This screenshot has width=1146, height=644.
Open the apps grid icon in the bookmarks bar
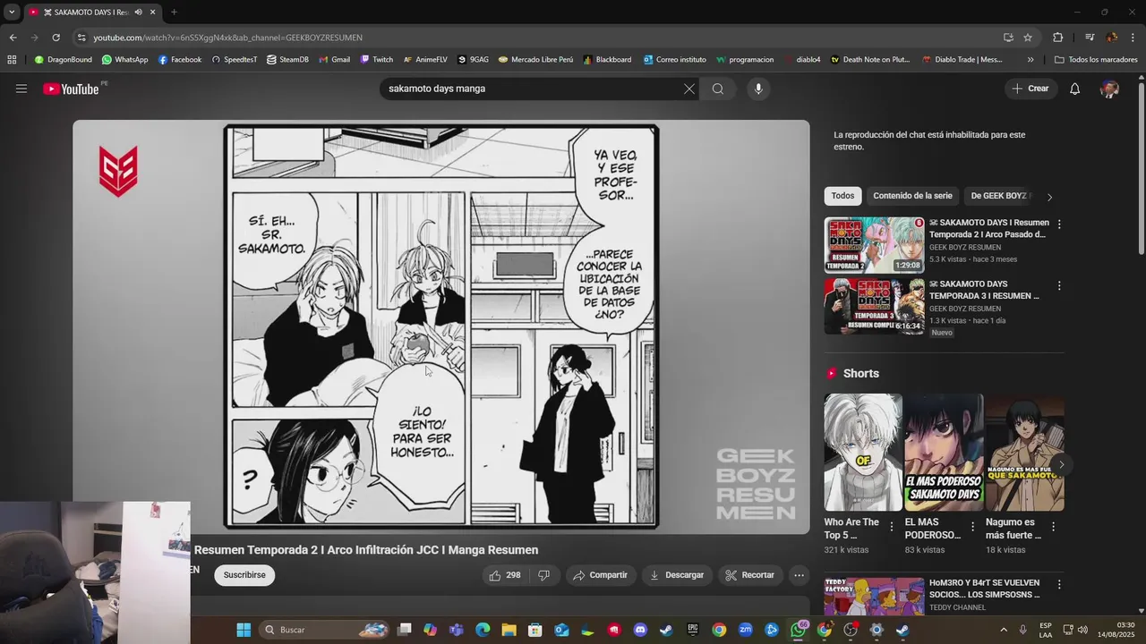(x=12, y=60)
